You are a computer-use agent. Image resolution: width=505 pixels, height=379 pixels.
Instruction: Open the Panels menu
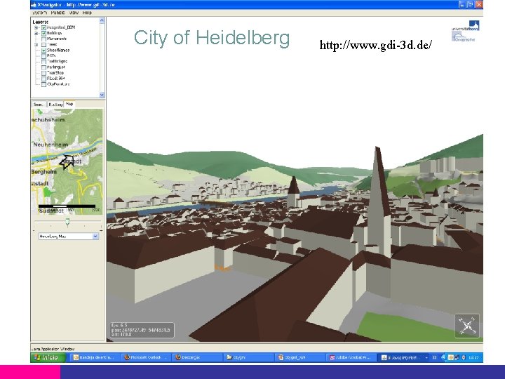pyautogui.click(x=58, y=13)
